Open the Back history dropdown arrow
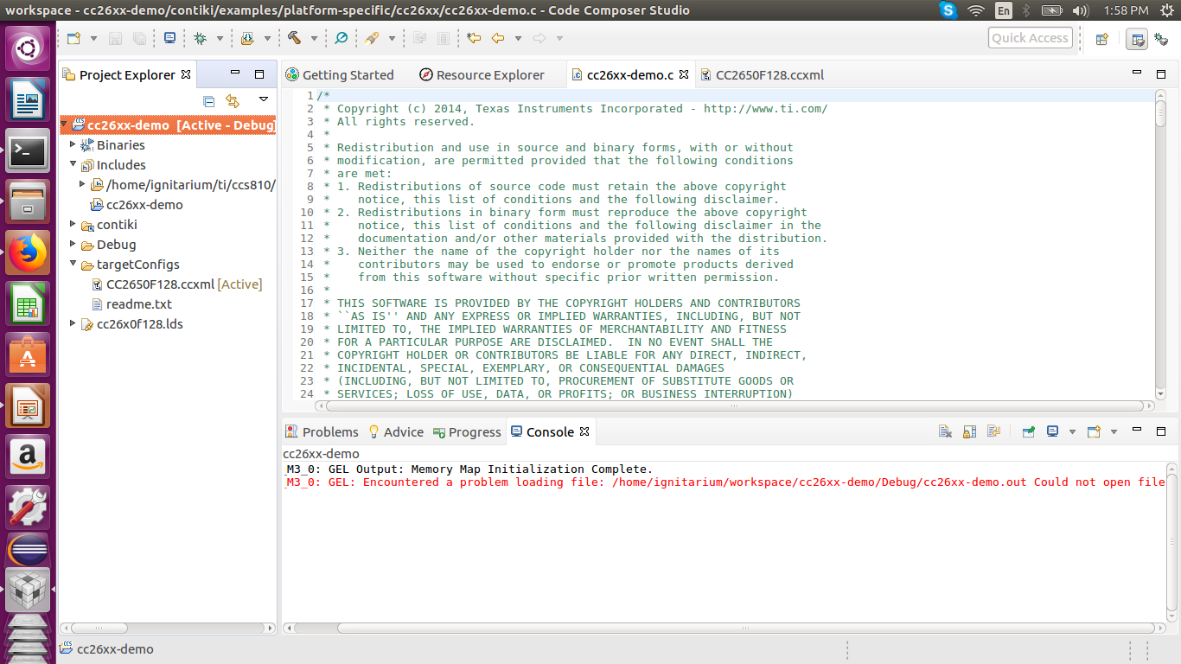Viewport: 1181px width, 664px height. [x=518, y=38]
